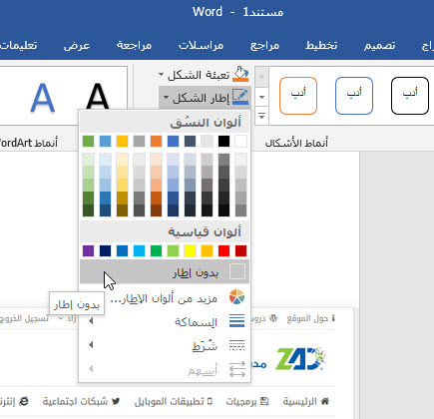Click the حول الموقع link
This screenshot has width=434, height=419.
(x=307, y=318)
